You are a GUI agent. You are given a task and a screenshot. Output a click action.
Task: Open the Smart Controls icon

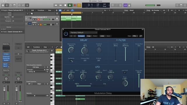(19, 5)
